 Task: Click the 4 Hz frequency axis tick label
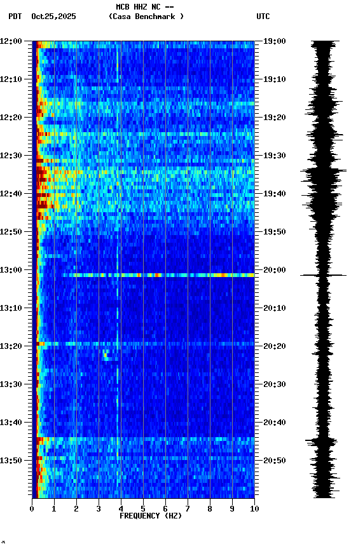[121, 509]
